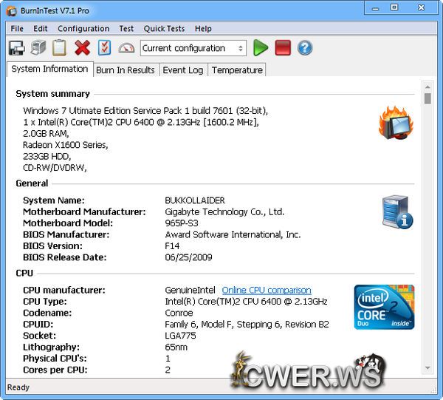The width and height of the screenshot is (443, 400).
Task: Open the Current configuration dropdown
Action: pos(193,48)
